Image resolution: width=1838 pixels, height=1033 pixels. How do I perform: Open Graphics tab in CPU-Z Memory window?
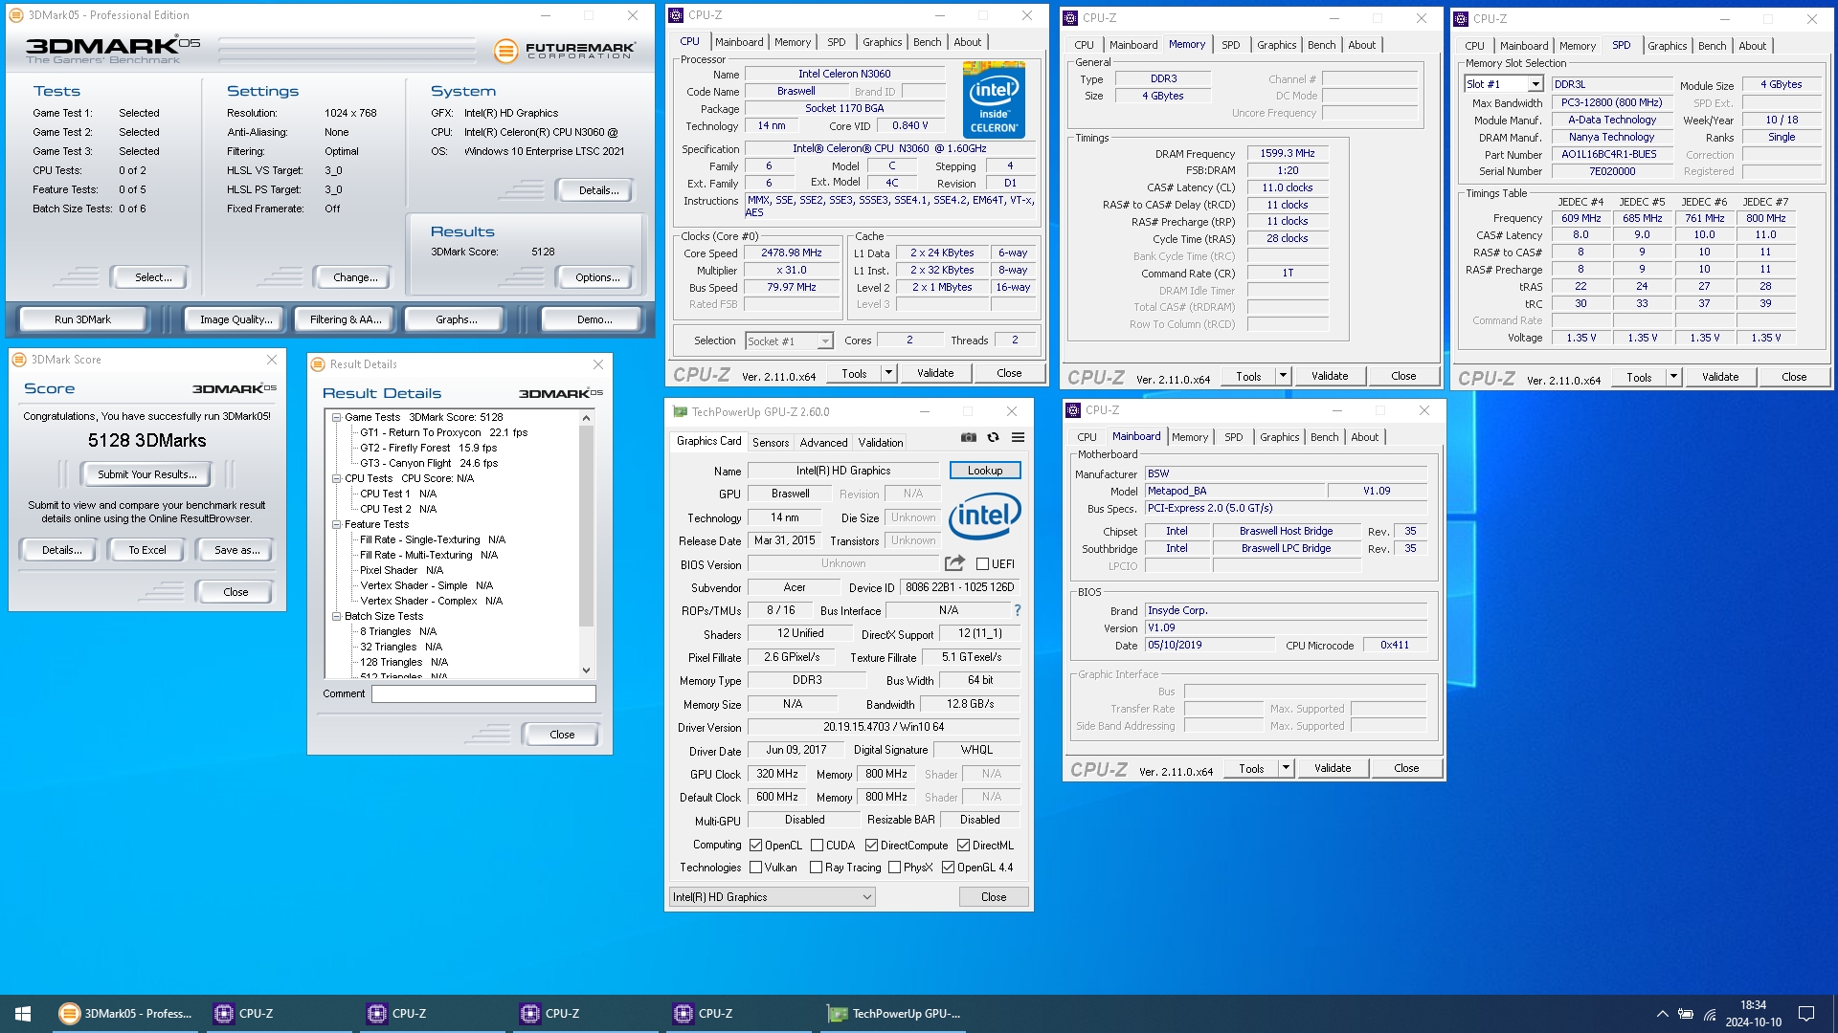(1276, 45)
